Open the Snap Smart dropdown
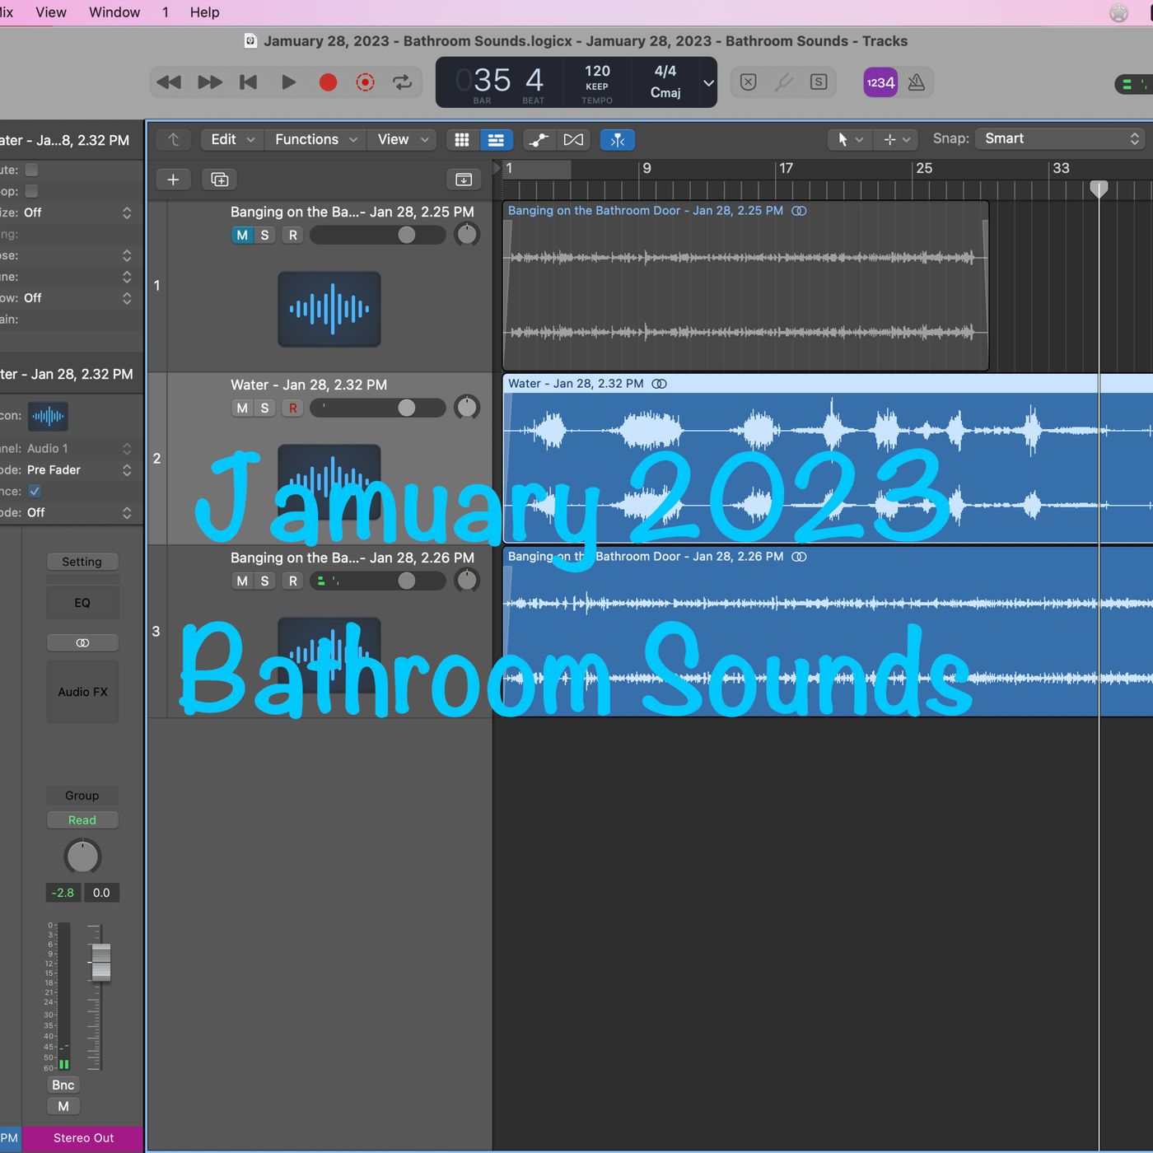The width and height of the screenshot is (1153, 1153). [x=1060, y=138]
